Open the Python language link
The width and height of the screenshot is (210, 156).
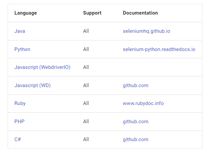click(22, 49)
